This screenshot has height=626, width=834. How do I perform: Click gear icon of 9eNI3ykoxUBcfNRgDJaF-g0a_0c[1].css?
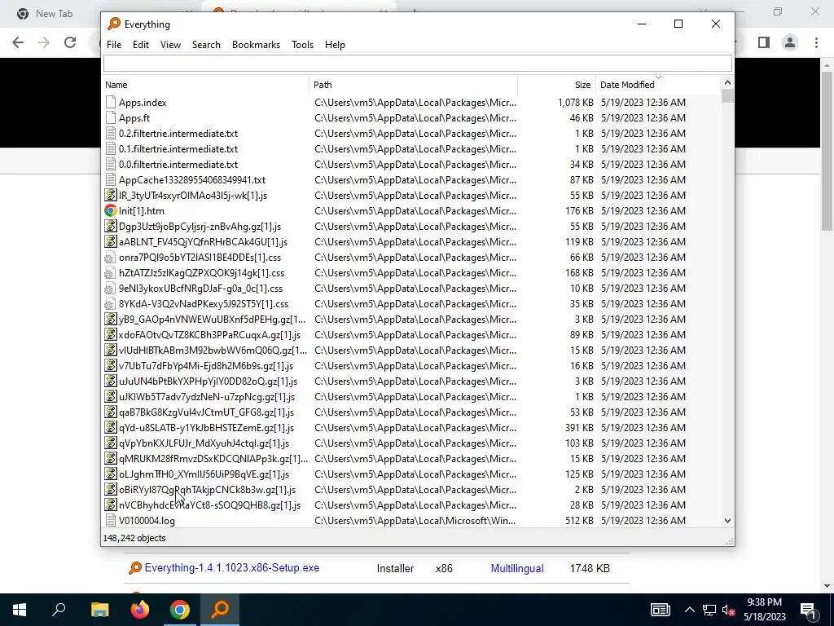pyautogui.click(x=110, y=288)
